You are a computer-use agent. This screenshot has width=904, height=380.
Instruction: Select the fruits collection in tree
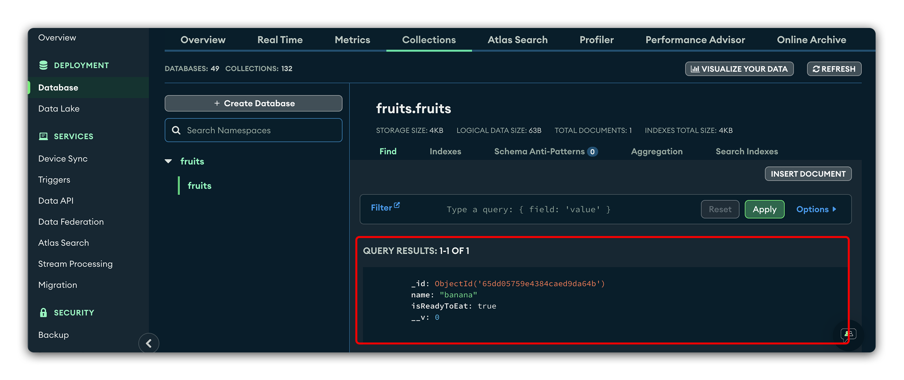[x=199, y=186]
